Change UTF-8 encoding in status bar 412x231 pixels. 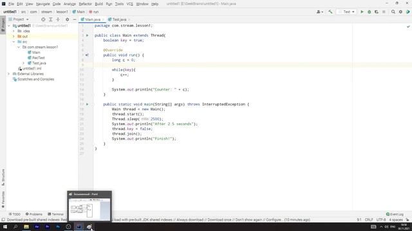point(381,219)
